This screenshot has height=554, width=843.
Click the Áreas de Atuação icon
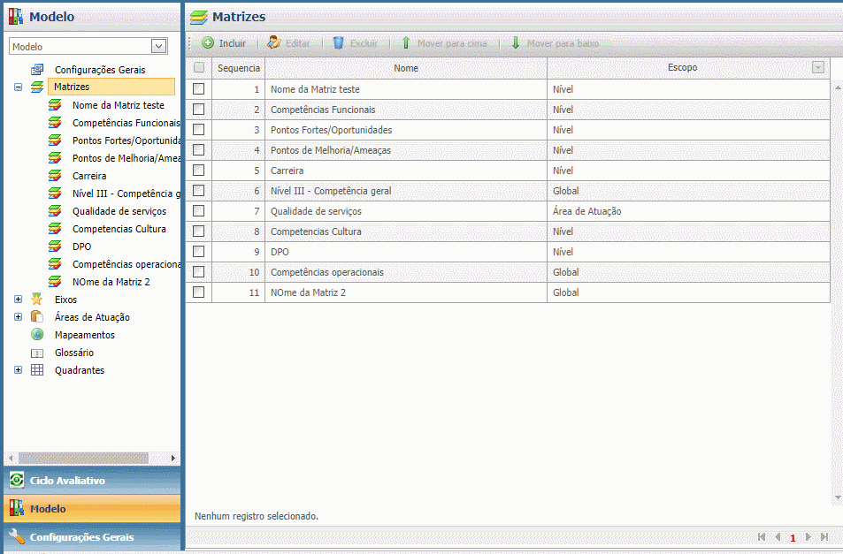pyautogui.click(x=37, y=317)
